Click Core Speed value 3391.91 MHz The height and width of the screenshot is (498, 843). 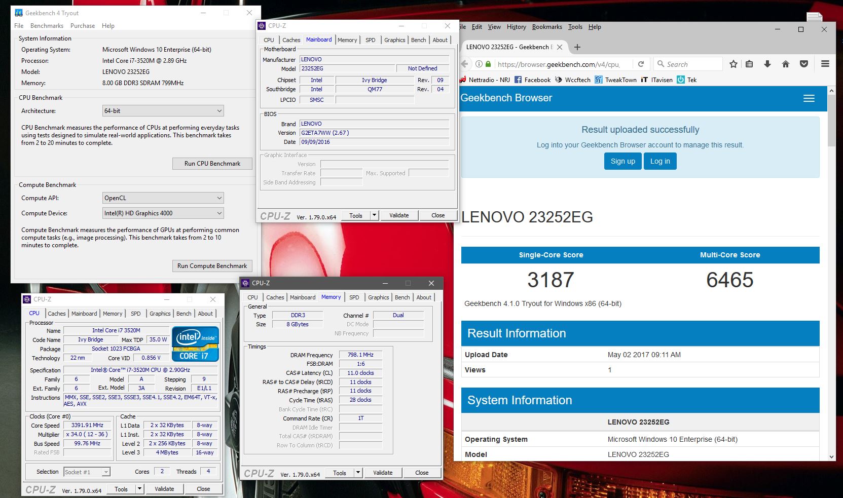coord(88,425)
